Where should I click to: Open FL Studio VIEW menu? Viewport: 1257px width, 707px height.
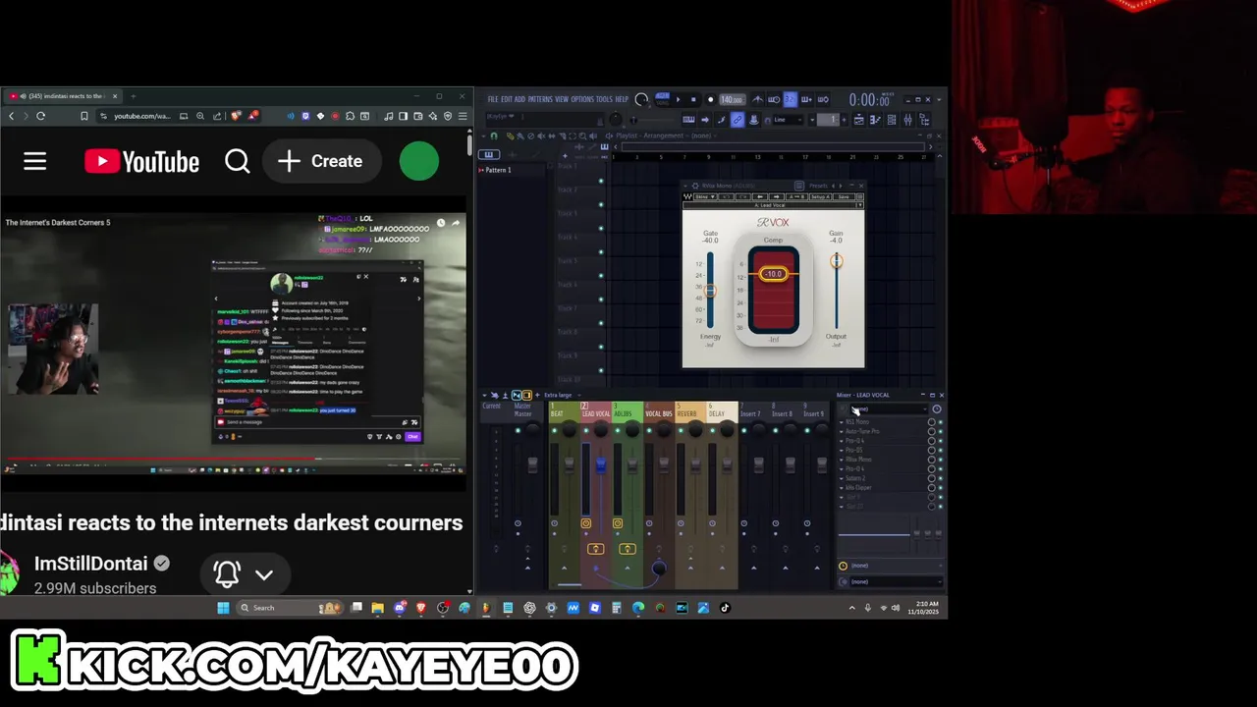(562, 99)
